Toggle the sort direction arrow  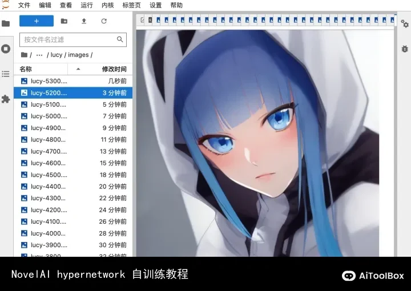coord(78,69)
